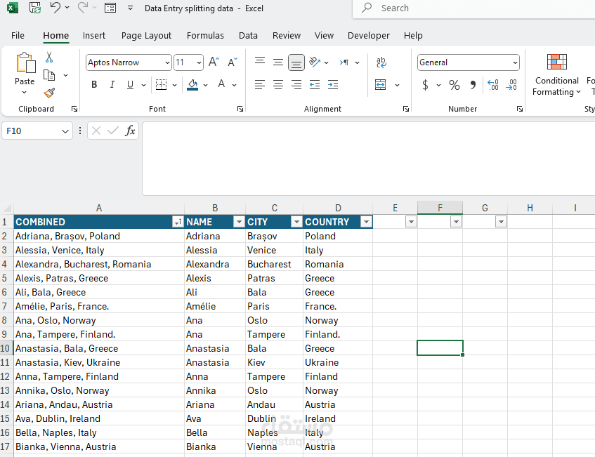Click the Merge & Center icon
The height and width of the screenshot is (457, 595).
(x=381, y=84)
